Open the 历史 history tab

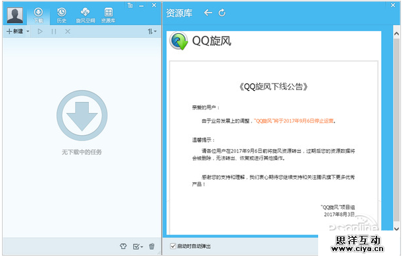[62, 15]
